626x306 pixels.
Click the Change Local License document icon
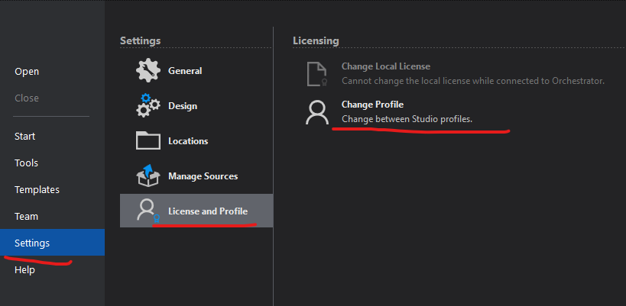[317, 74]
